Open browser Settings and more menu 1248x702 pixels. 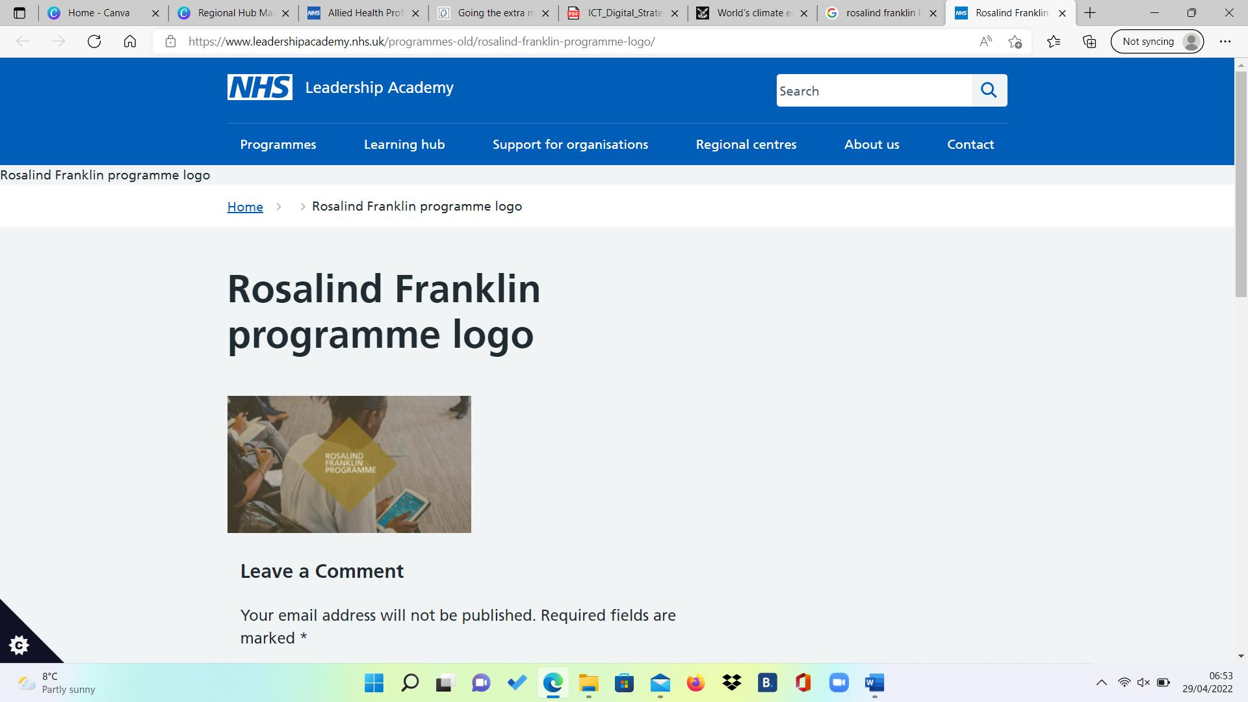(x=1225, y=42)
